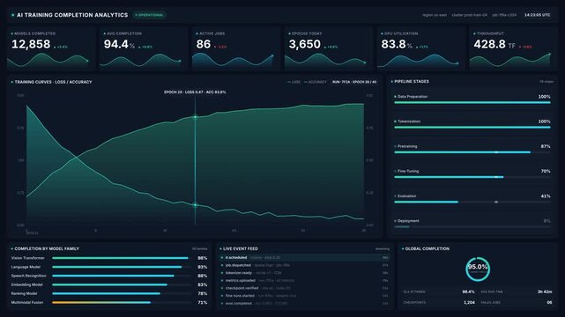Select the Fine-Tuning stage label

(x=408, y=171)
